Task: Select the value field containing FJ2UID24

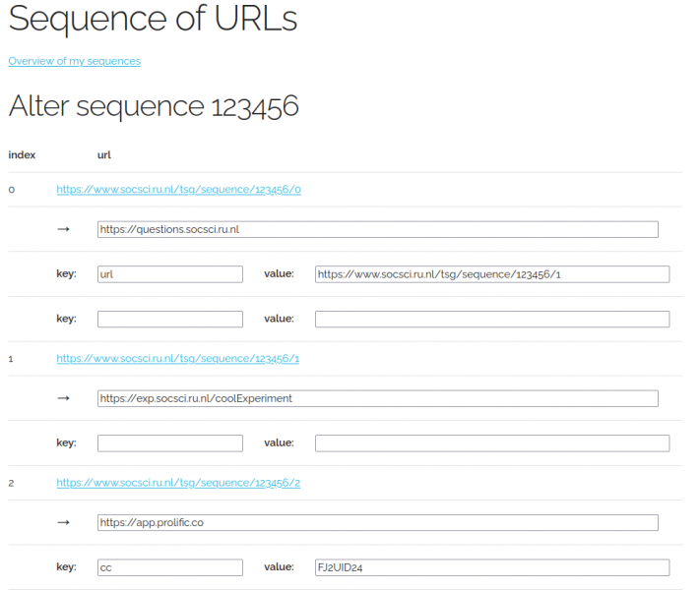Action: pos(491,567)
